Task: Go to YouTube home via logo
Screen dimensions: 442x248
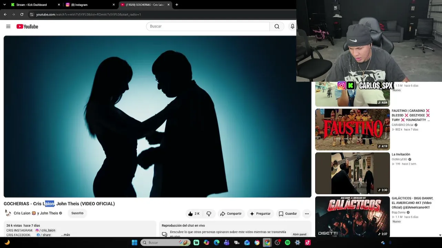Action: (x=27, y=27)
